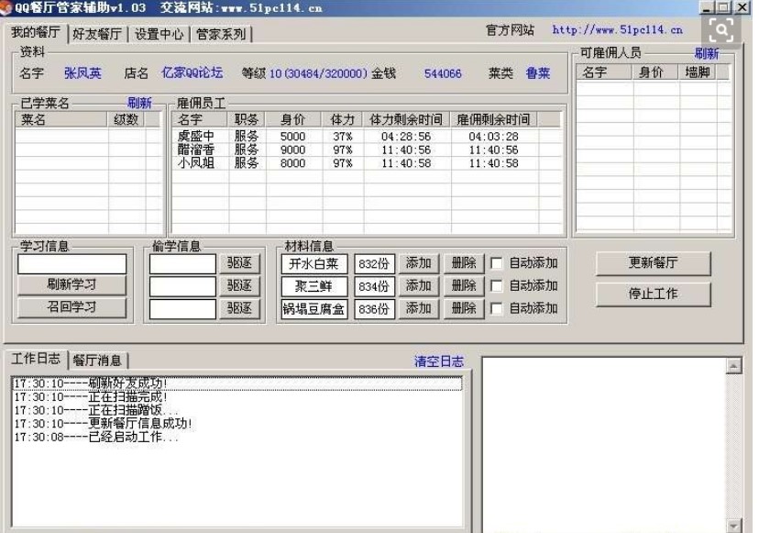Click the app icon in title bar
The width and height of the screenshot is (759, 533).
[x=7, y=7]
